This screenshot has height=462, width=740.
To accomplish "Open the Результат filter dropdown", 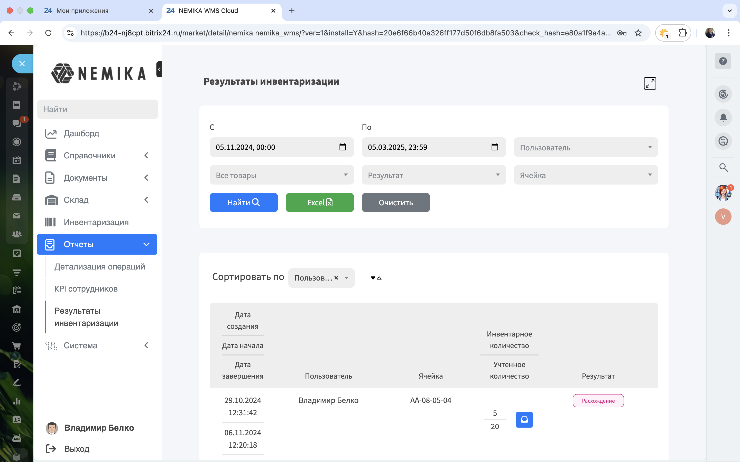I will point(433,175).
